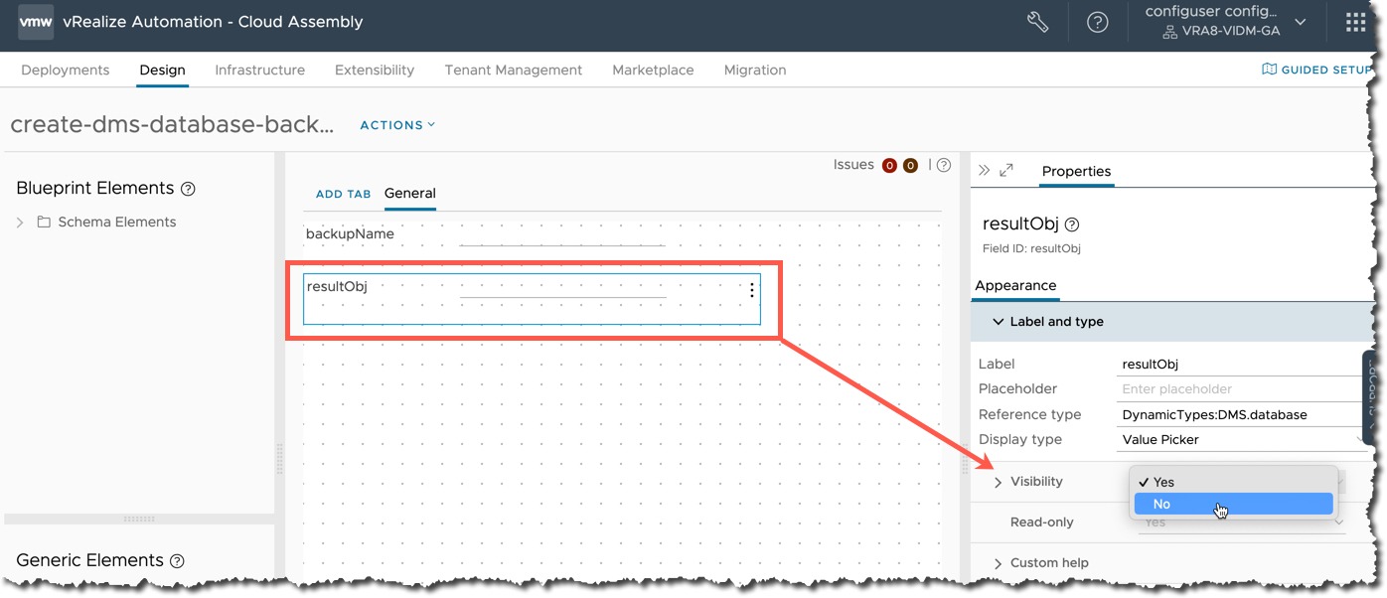Image resolution: width=1387 pixels, height=598 pixels.
Task: Switch to the Design tab
Action: pos(162,70)
